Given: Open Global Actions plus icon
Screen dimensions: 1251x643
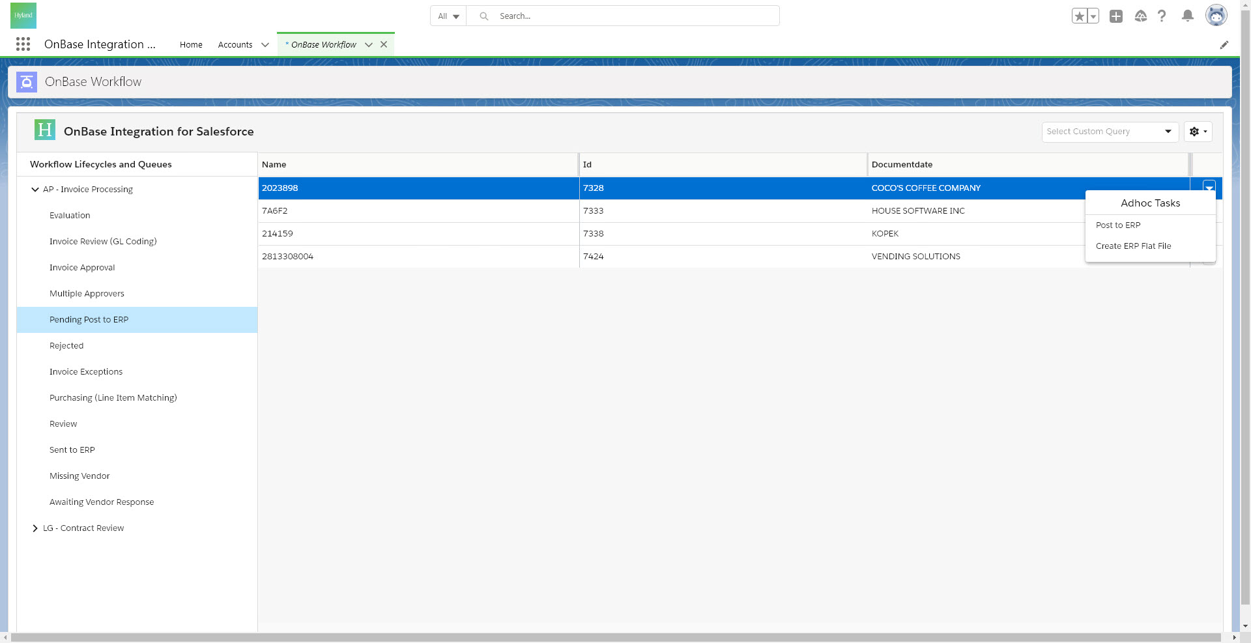Looking at the screenshot, I should [x=1116, y=16].
